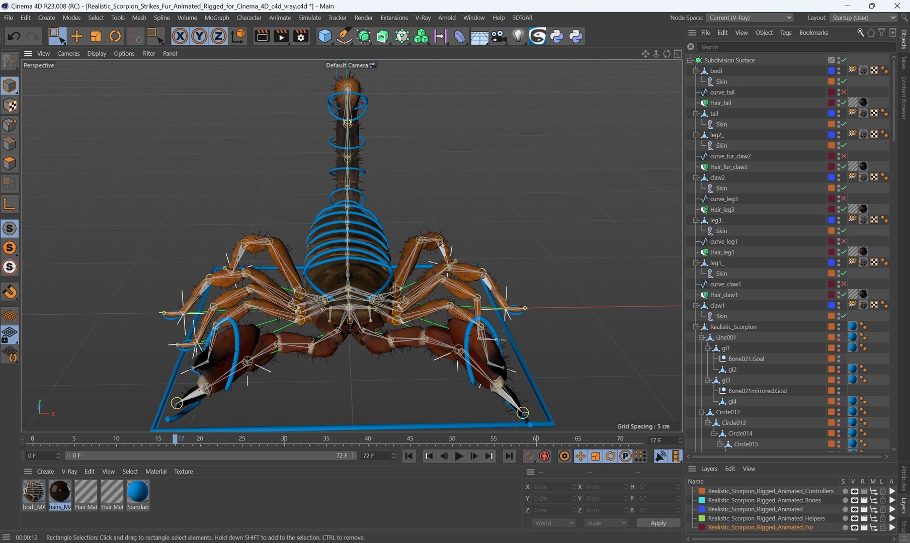
Task: Open the Cameras viewport menu
Action: point(68,54)
